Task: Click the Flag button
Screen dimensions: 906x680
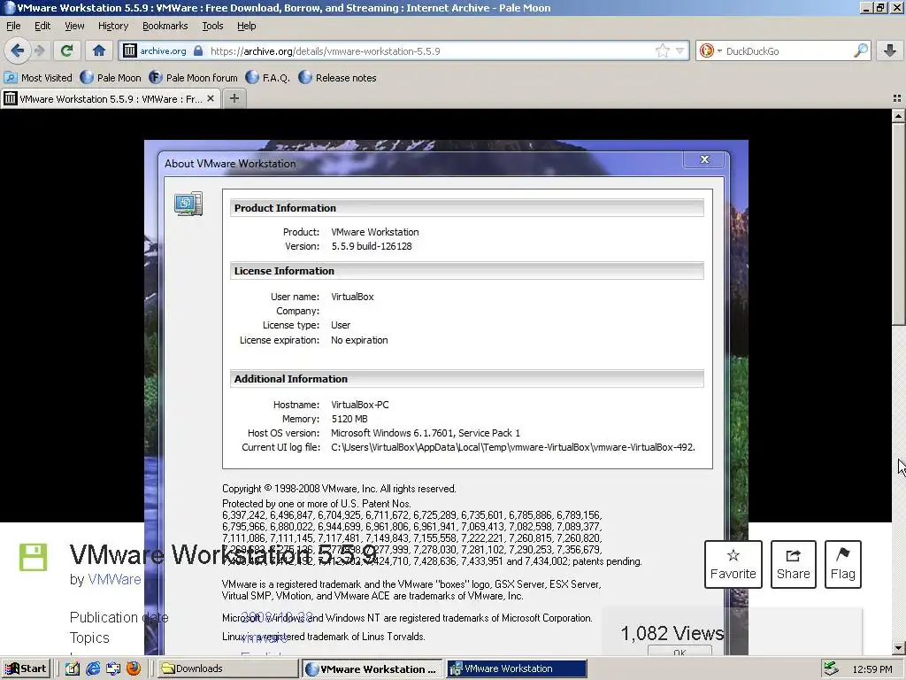Action: click(843, 564)
